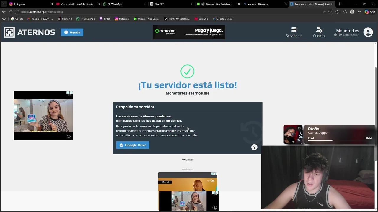Connect Google Drive backups
This screenshot has height=212, width=378.
133,145
